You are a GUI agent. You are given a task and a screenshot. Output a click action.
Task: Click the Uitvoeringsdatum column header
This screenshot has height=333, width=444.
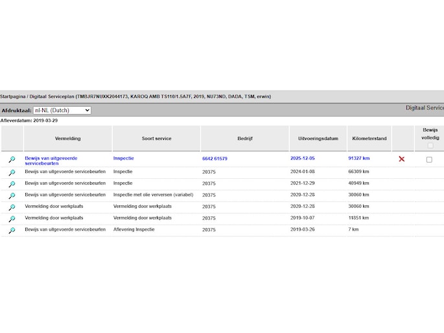point(318,139)
